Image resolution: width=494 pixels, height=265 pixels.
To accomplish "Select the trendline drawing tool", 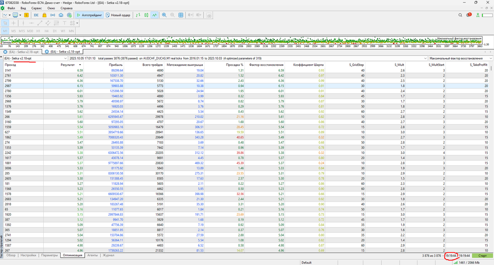I will click(x=40, y=23).
